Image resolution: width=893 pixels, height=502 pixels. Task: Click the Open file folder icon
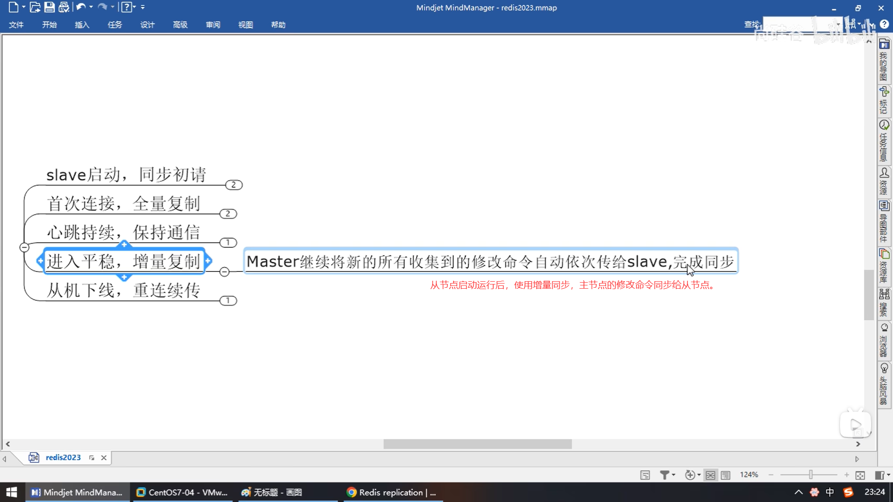click(35, 7)
